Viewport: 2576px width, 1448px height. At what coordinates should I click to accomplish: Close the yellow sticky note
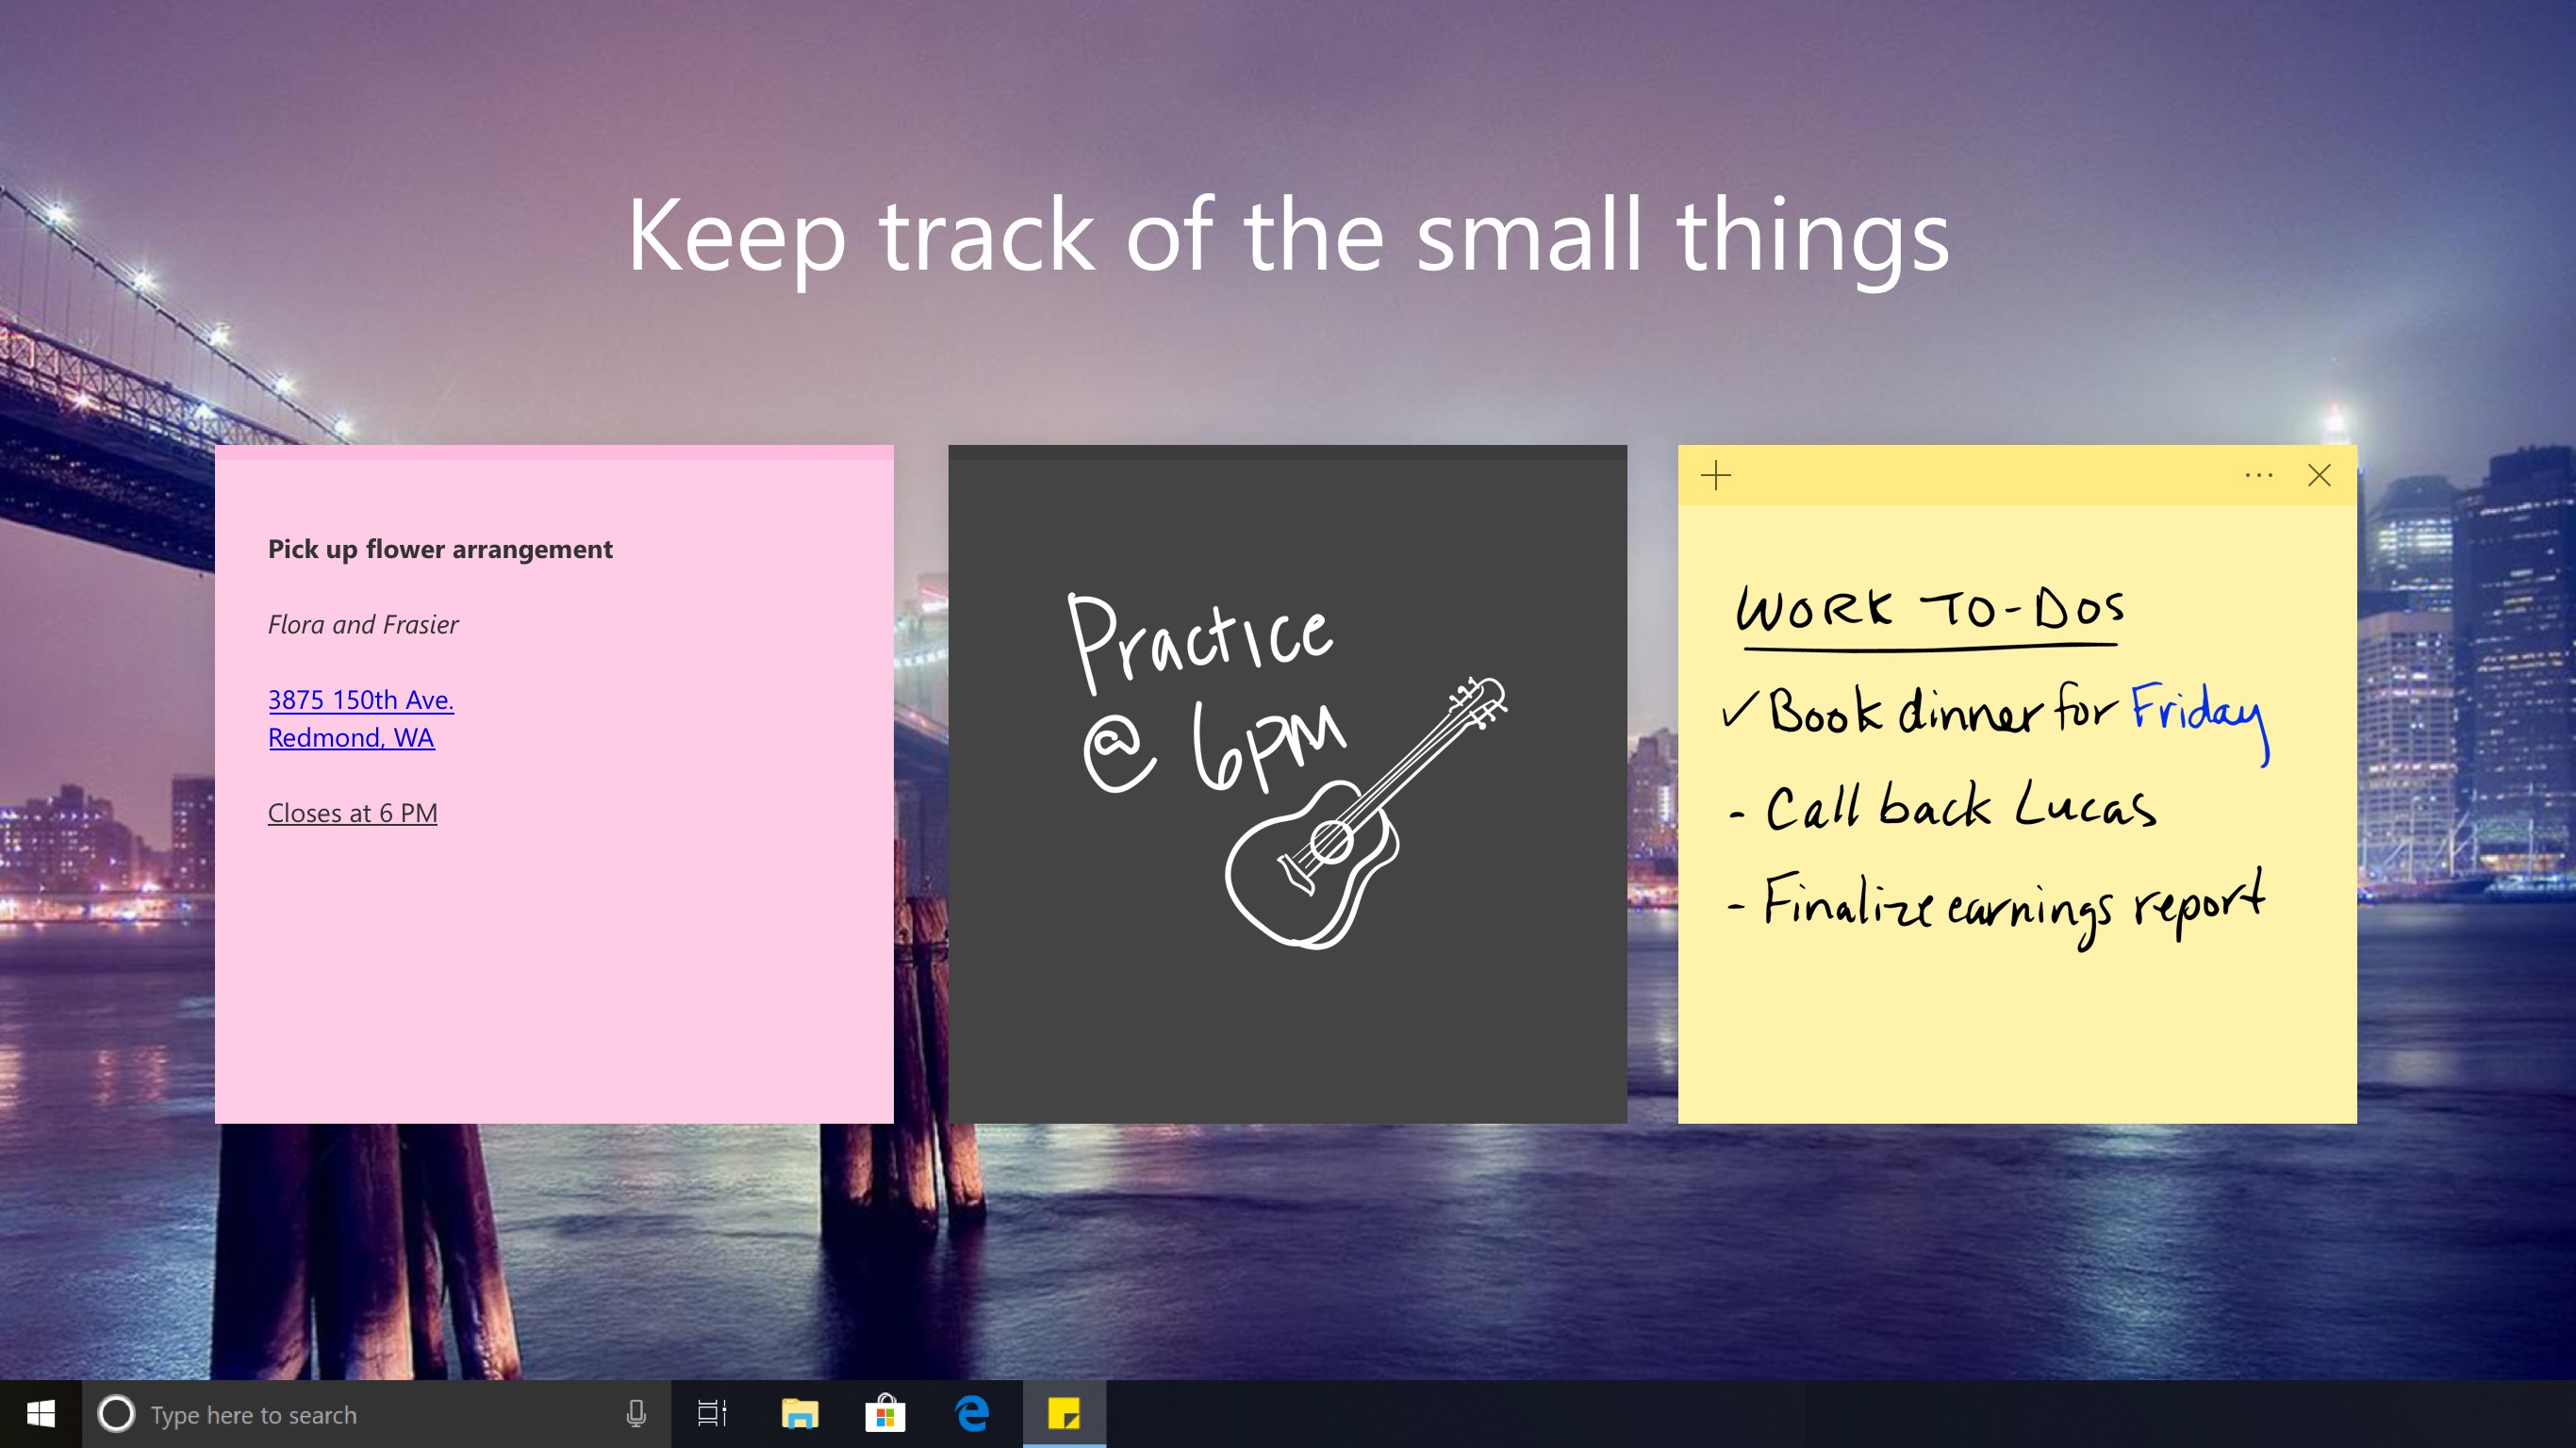pos(2319,475)
